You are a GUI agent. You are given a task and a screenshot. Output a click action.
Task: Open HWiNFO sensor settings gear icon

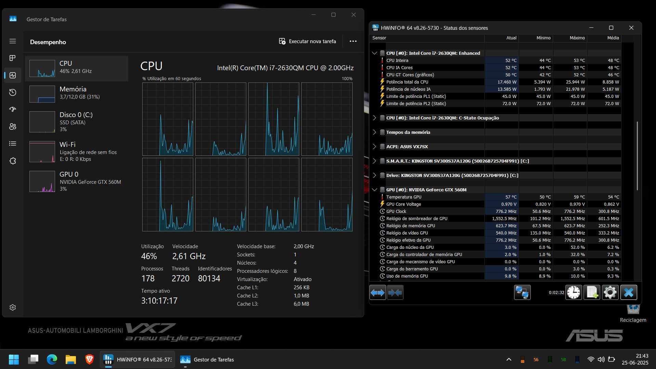pyautogui.click(x=610, y=292)
